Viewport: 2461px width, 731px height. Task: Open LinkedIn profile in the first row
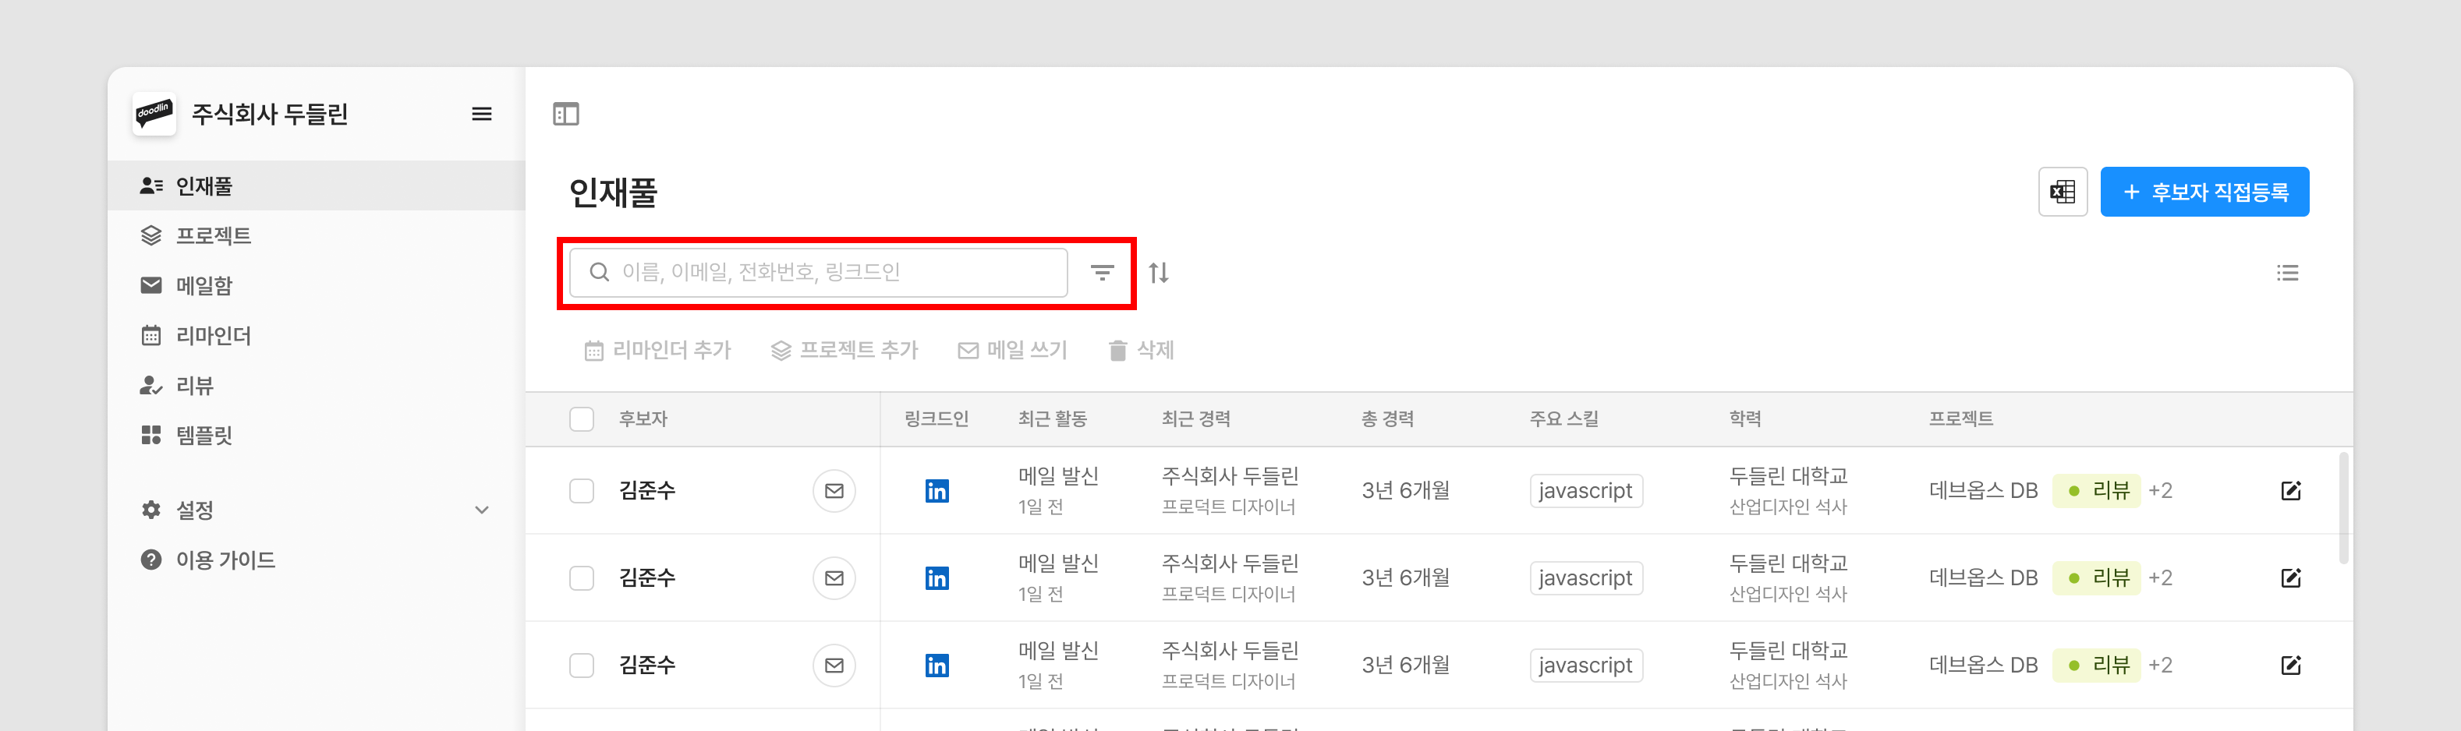[937, 490]
